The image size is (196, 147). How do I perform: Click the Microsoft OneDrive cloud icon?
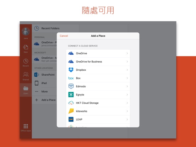coord(37,59)
